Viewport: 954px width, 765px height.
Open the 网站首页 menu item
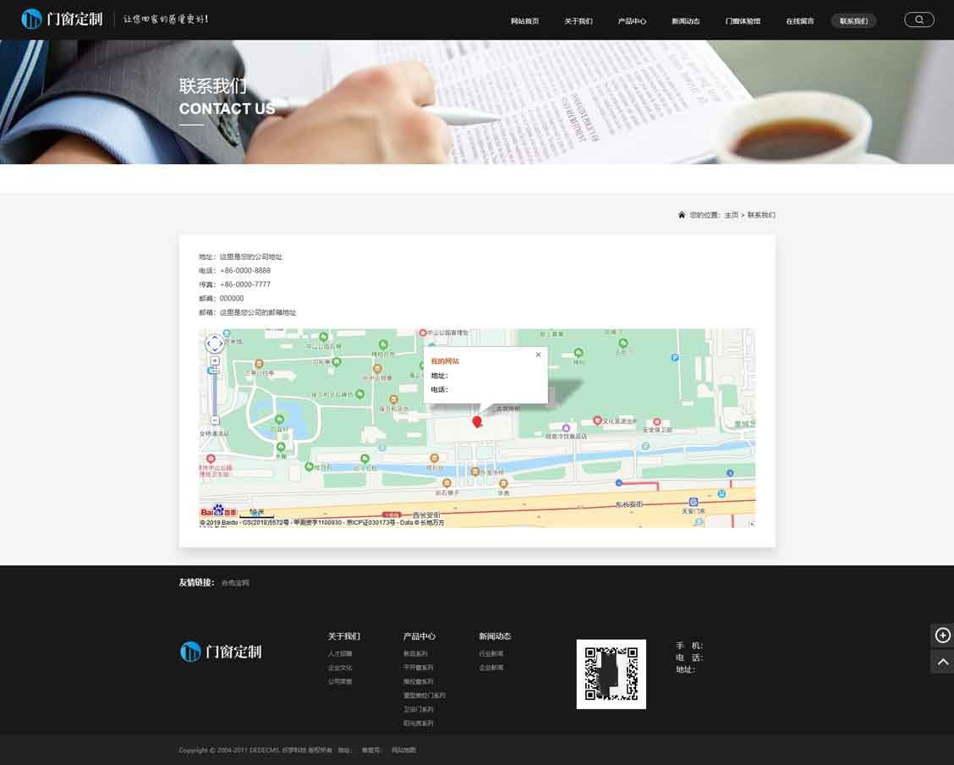tap(524, 21)
